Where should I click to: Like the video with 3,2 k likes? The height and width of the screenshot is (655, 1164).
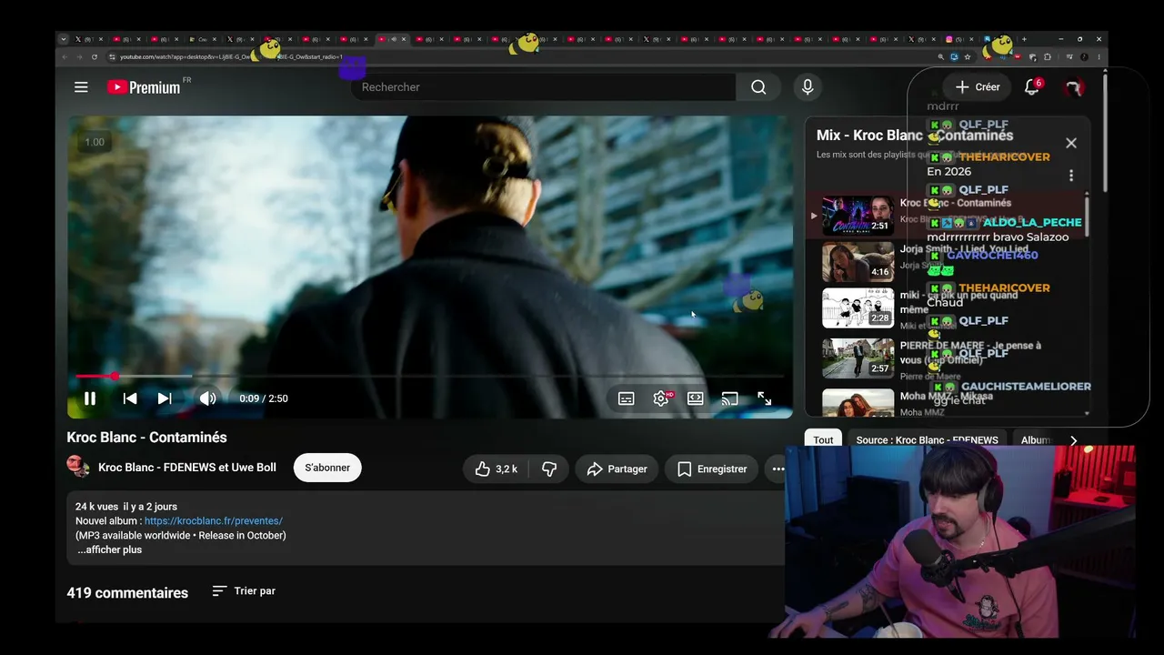(x=496, y=469)
